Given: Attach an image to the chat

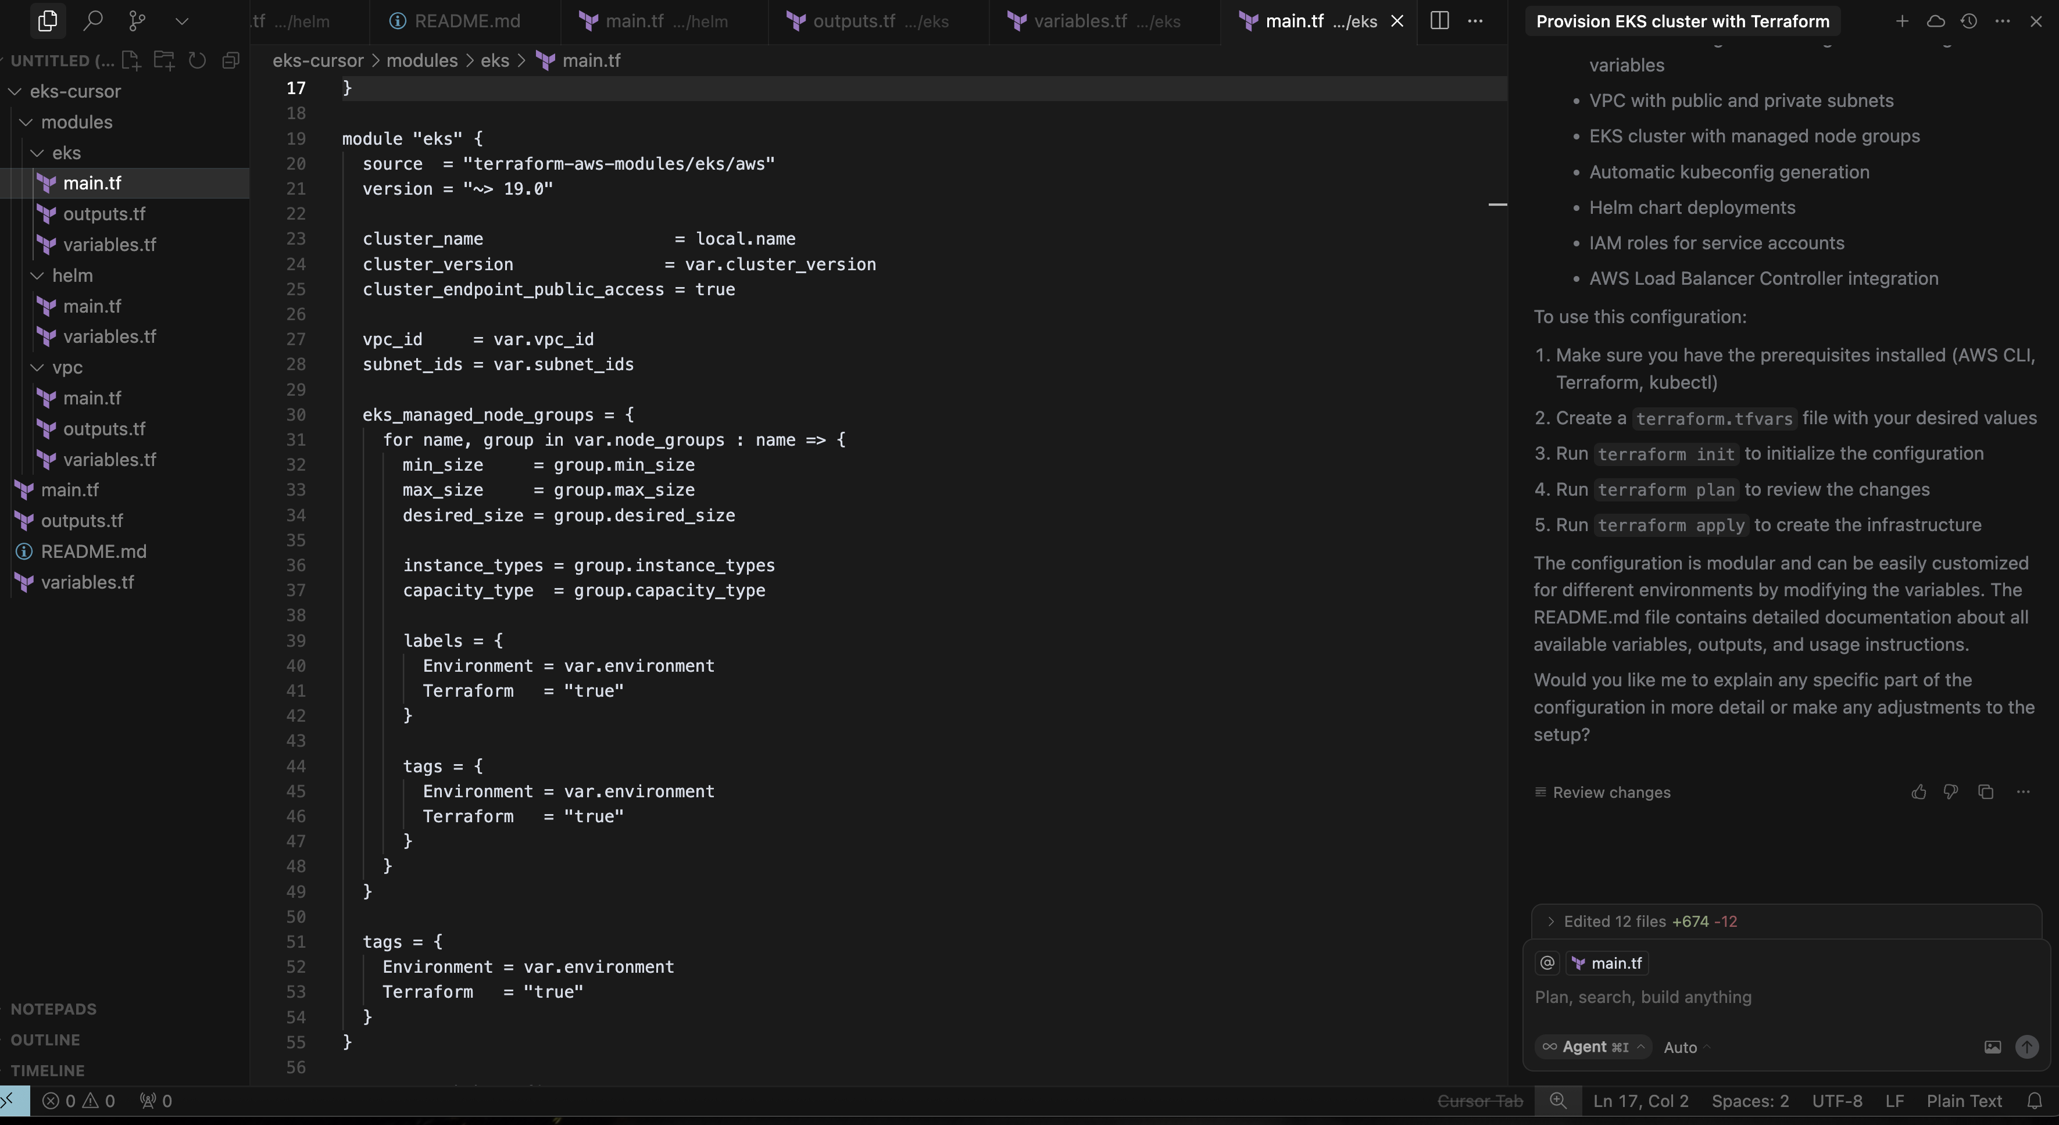Looking at the screenshot, I should coord(1992,1048).
